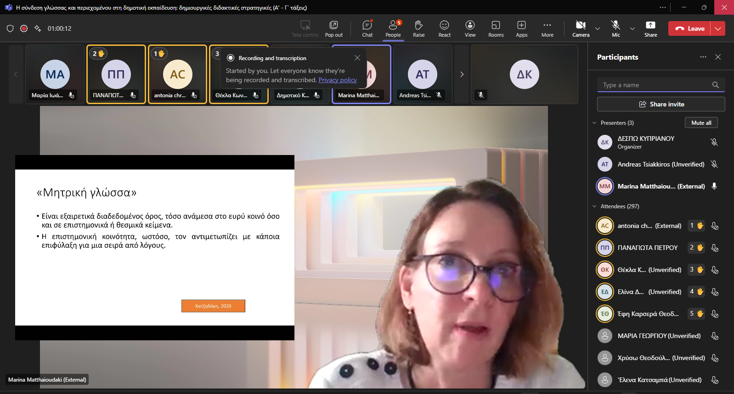Unmute the Mic
734x394 pixels.
[615, 28]
